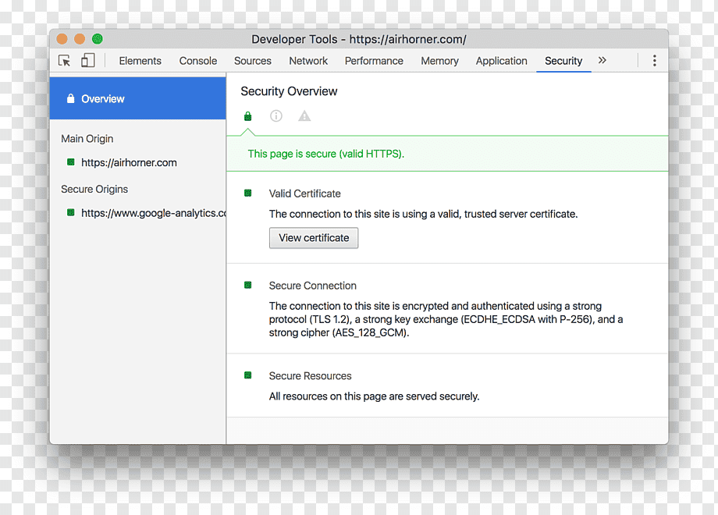Click the green square beside google-analytics origin
The width and height of the screenshot is (718, 515).
tap(70, 212)
